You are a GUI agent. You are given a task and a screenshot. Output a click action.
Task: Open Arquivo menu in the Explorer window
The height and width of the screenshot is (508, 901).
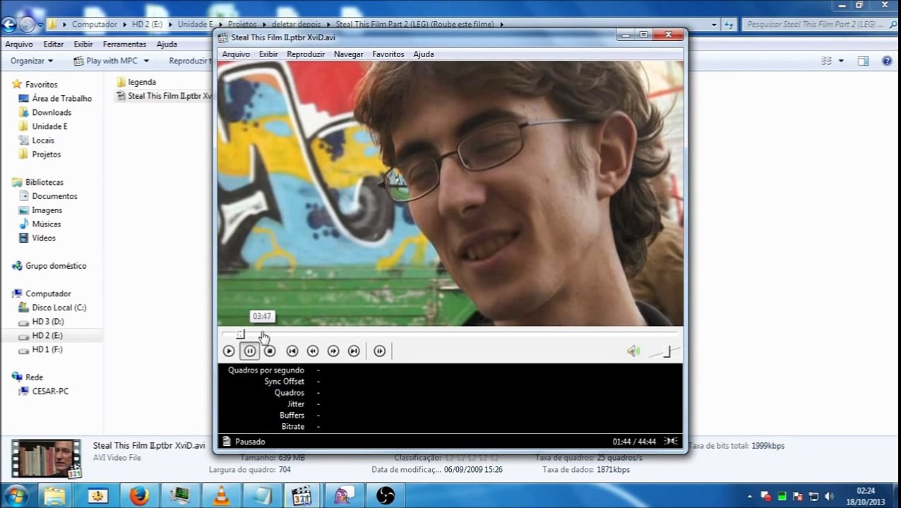(x=19, y=44)
